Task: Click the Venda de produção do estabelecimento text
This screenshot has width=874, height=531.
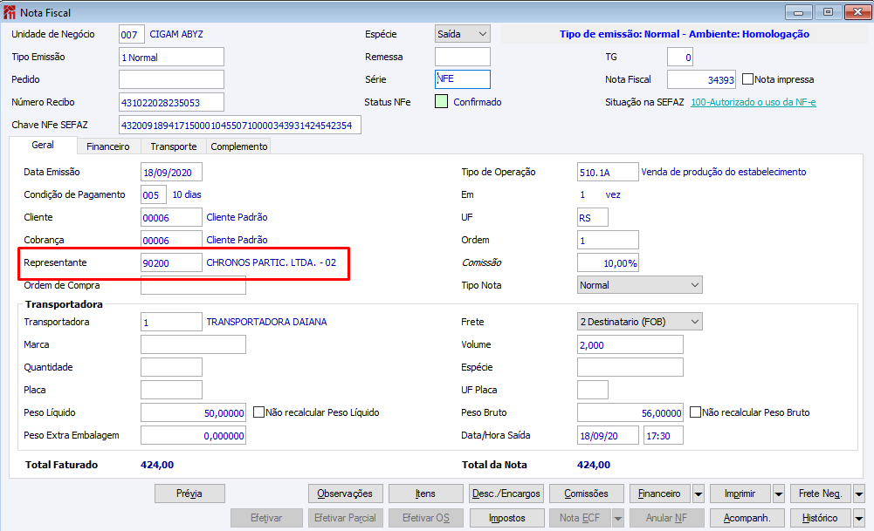Action: 724,172
